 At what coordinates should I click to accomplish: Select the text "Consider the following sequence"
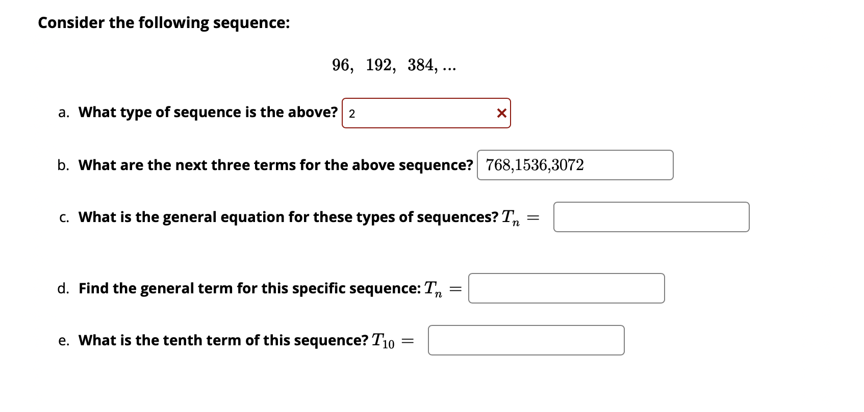click(163, 22)
